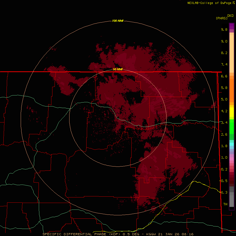Click the NEXLAB-College of DuPage credit text
The width and height of the screenshot is (236, 236).
[x=209, y=3]
